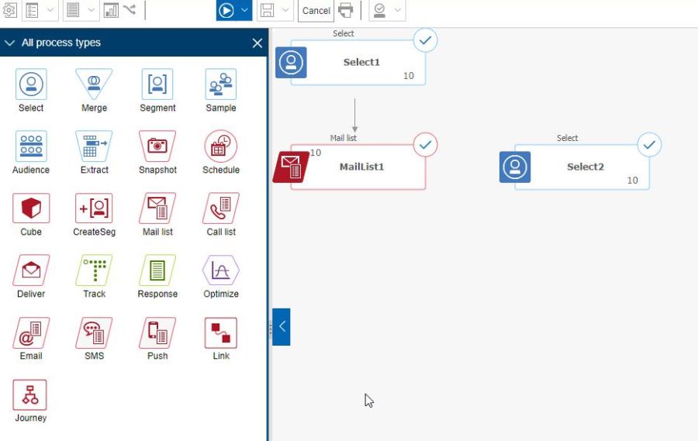698x441 pixels.
Task: Click the settings gear in the toolbar
Action: [x=9, y=10]
